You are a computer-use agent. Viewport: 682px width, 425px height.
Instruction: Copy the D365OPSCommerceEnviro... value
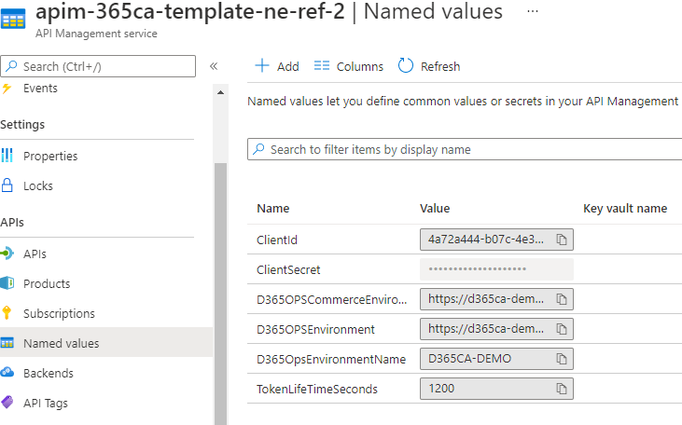point(562,299)
